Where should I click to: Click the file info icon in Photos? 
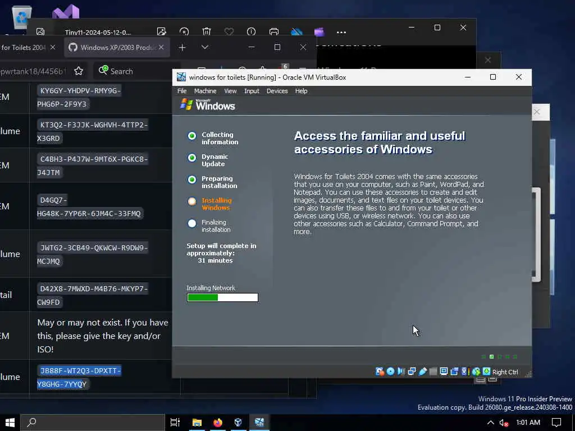[251, 32]
